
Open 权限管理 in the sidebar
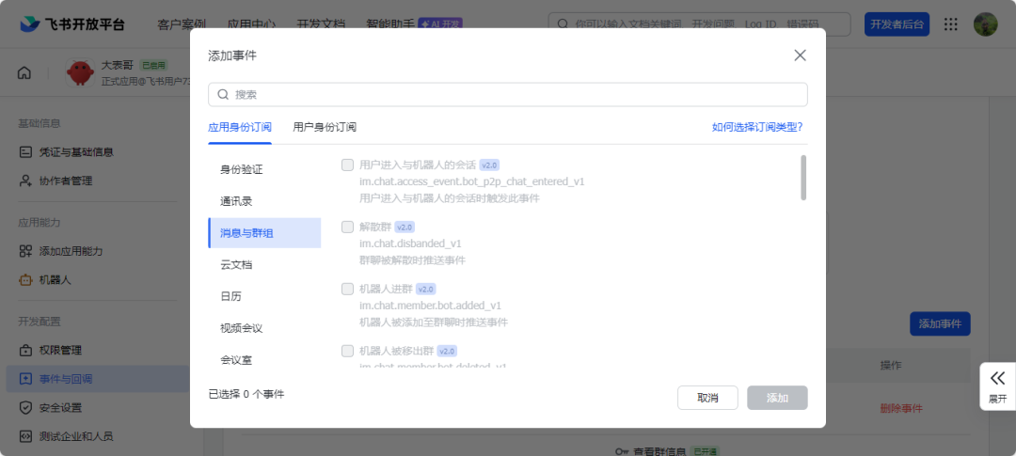click(60, 351)
